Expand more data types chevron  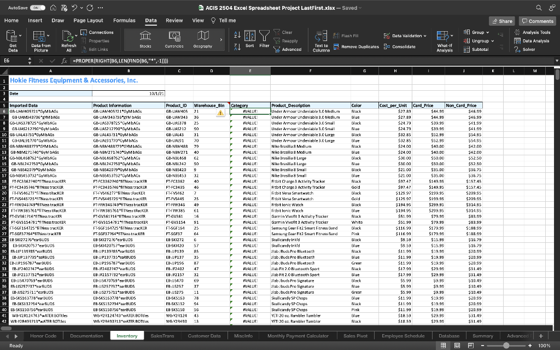[221, 39]
